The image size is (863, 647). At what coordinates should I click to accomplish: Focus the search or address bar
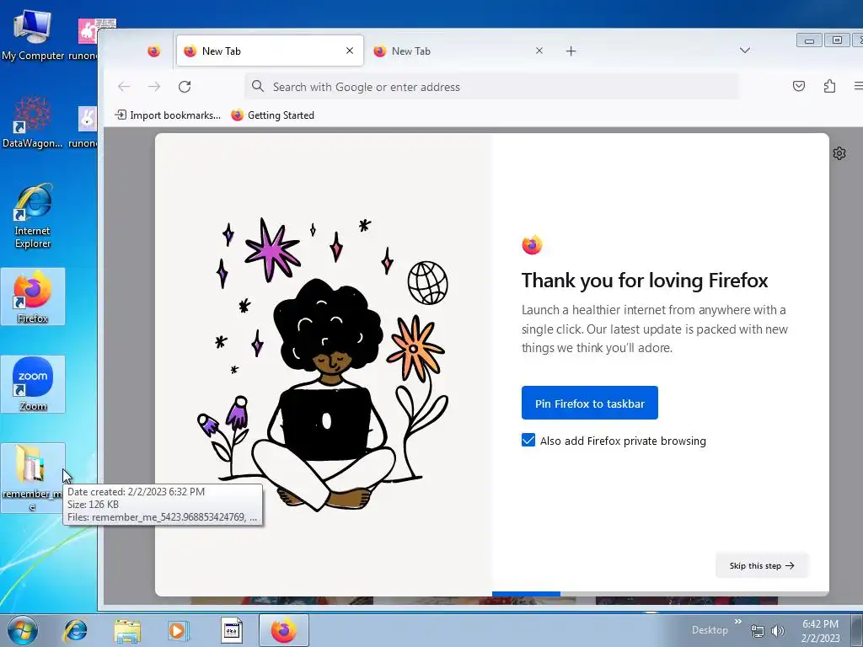(x=491, y=87)
